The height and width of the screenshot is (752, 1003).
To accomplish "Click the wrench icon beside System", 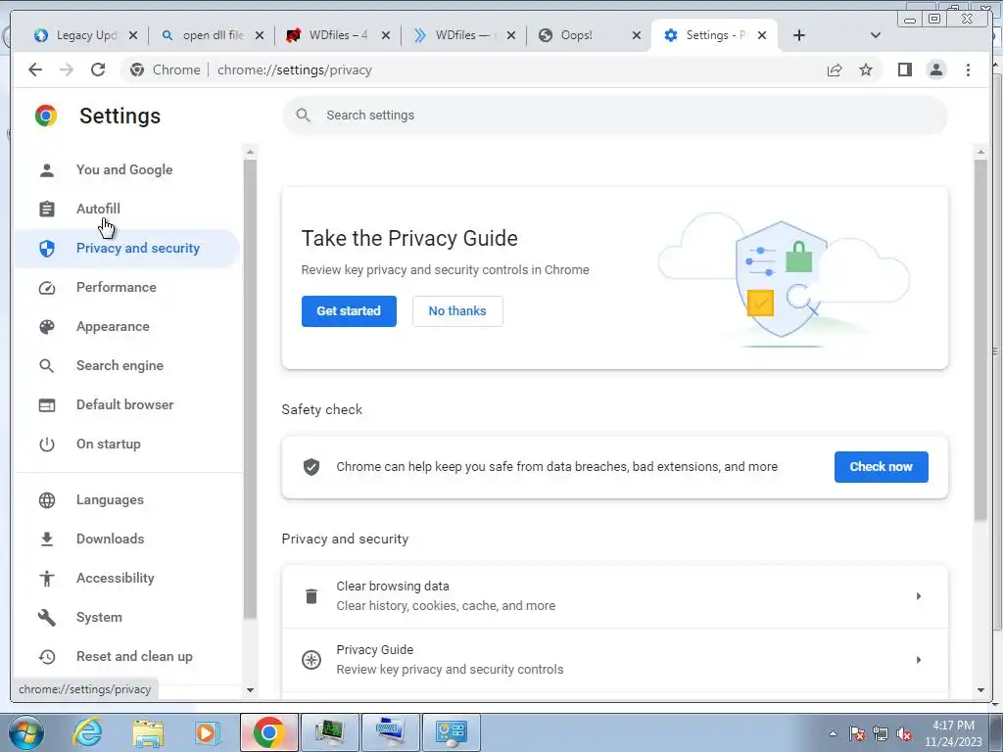I will pos(47,617).
